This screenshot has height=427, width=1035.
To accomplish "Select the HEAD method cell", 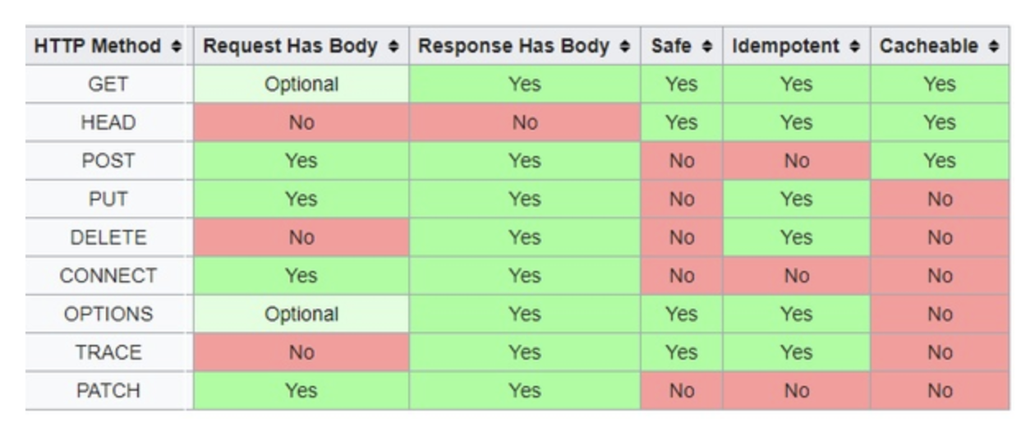I will [108, 122].
